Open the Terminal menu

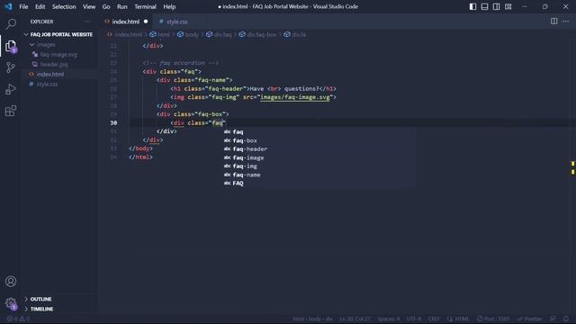145,6
